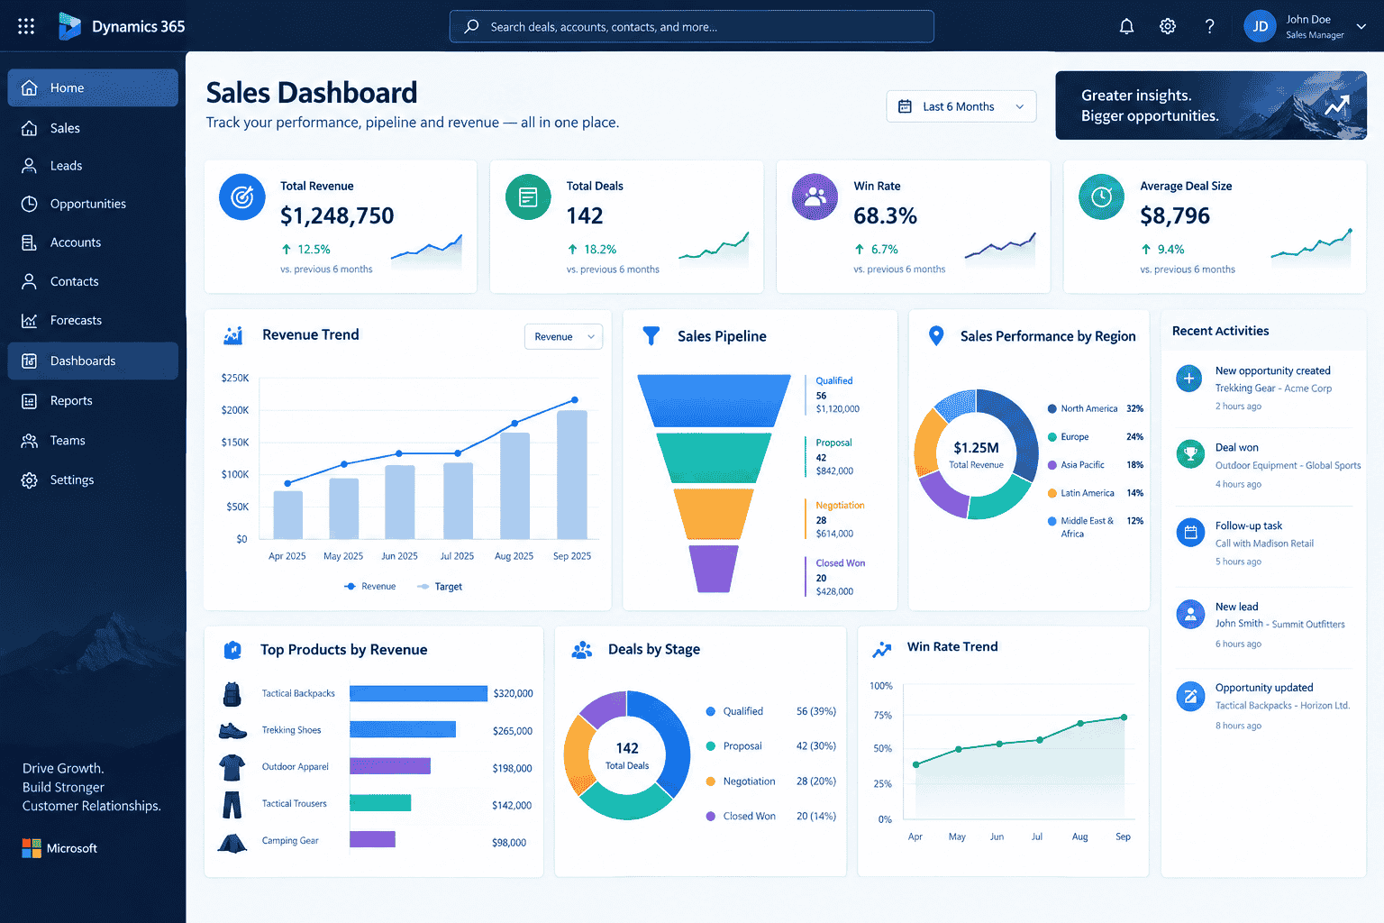Click the Sep 2025 revenue bar
The width and height of the screenshot is (1384, 923).
(572, 474)
